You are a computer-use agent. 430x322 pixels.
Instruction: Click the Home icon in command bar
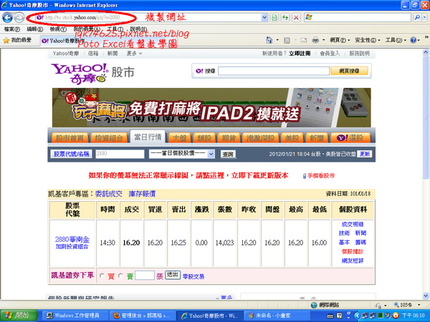coord(269,40)
